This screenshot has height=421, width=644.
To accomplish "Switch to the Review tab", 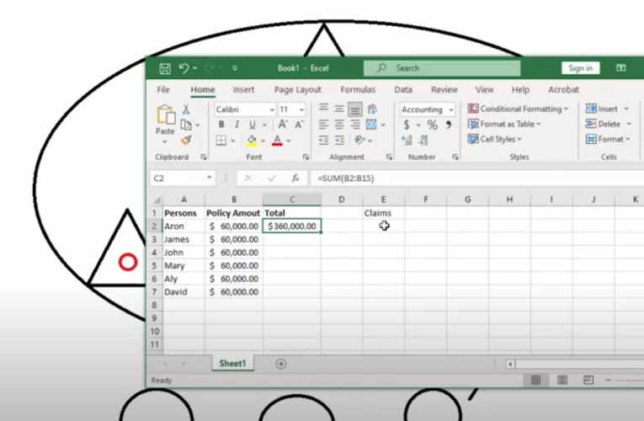I will coord(444,89).
